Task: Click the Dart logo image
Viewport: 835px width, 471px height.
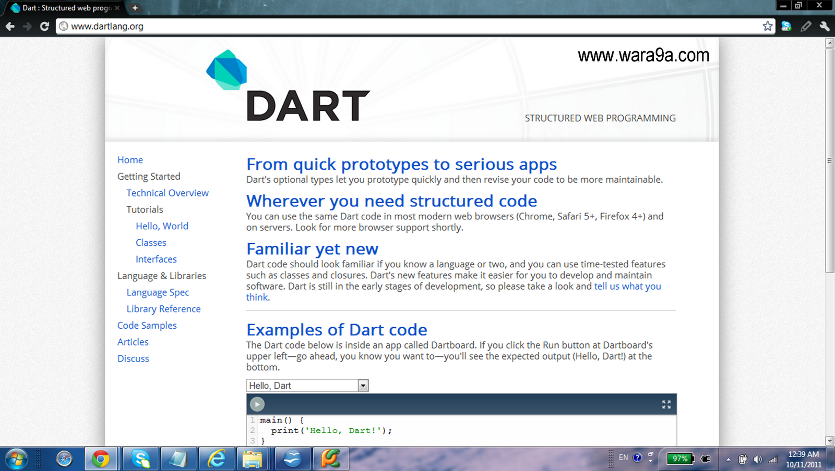Action: pyautogui.click(x=288, y=86)
